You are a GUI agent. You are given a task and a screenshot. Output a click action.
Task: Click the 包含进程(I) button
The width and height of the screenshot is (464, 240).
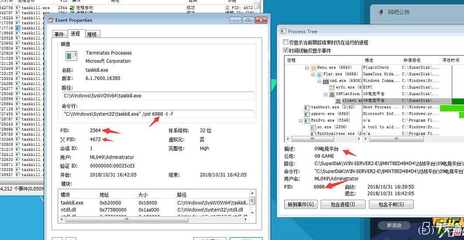pyautogui.click(x=343, y=205)
